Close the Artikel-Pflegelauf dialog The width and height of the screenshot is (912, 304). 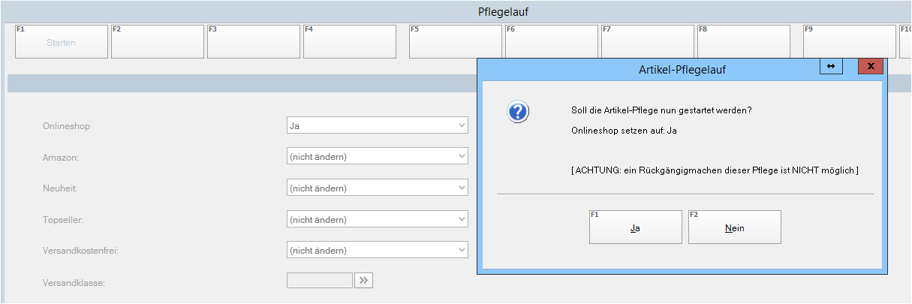[x=870, y=66]
